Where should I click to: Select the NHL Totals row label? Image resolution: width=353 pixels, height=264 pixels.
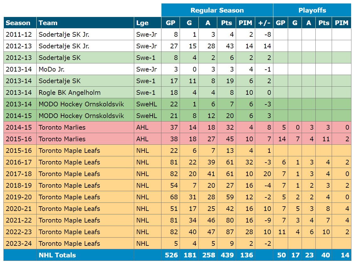(57, 255)
